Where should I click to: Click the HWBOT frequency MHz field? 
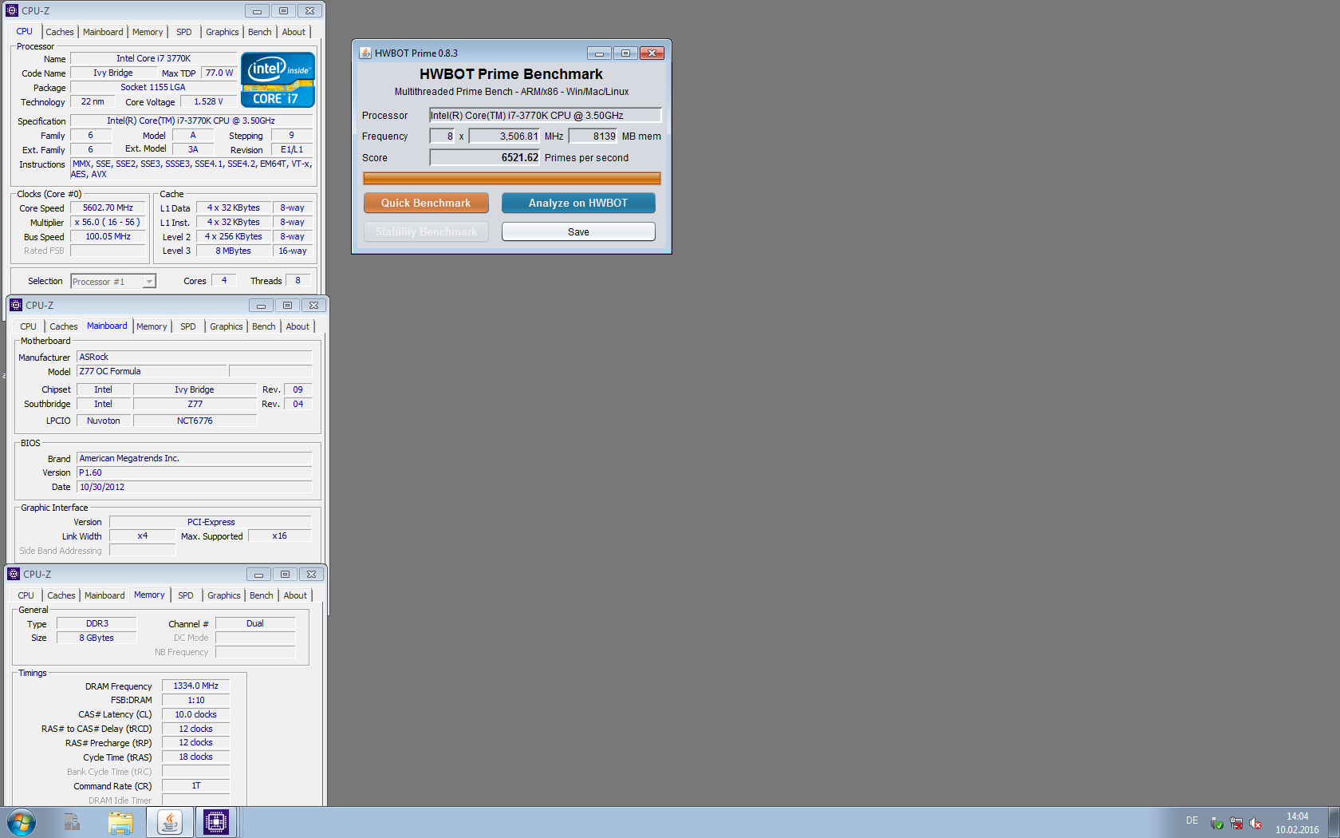click(505, 136)
